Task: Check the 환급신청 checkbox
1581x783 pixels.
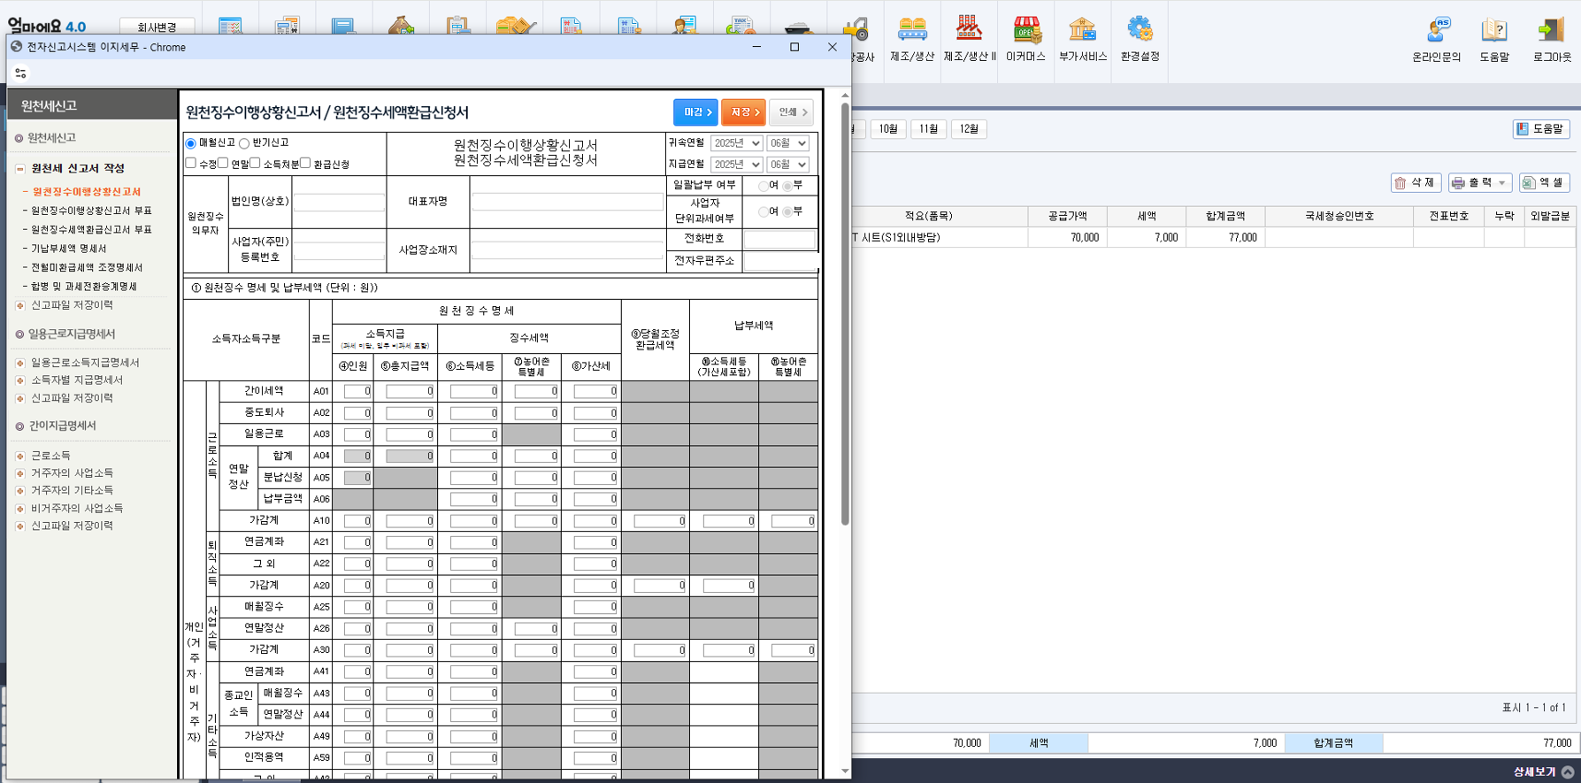Action: click(x=305, y=163)
